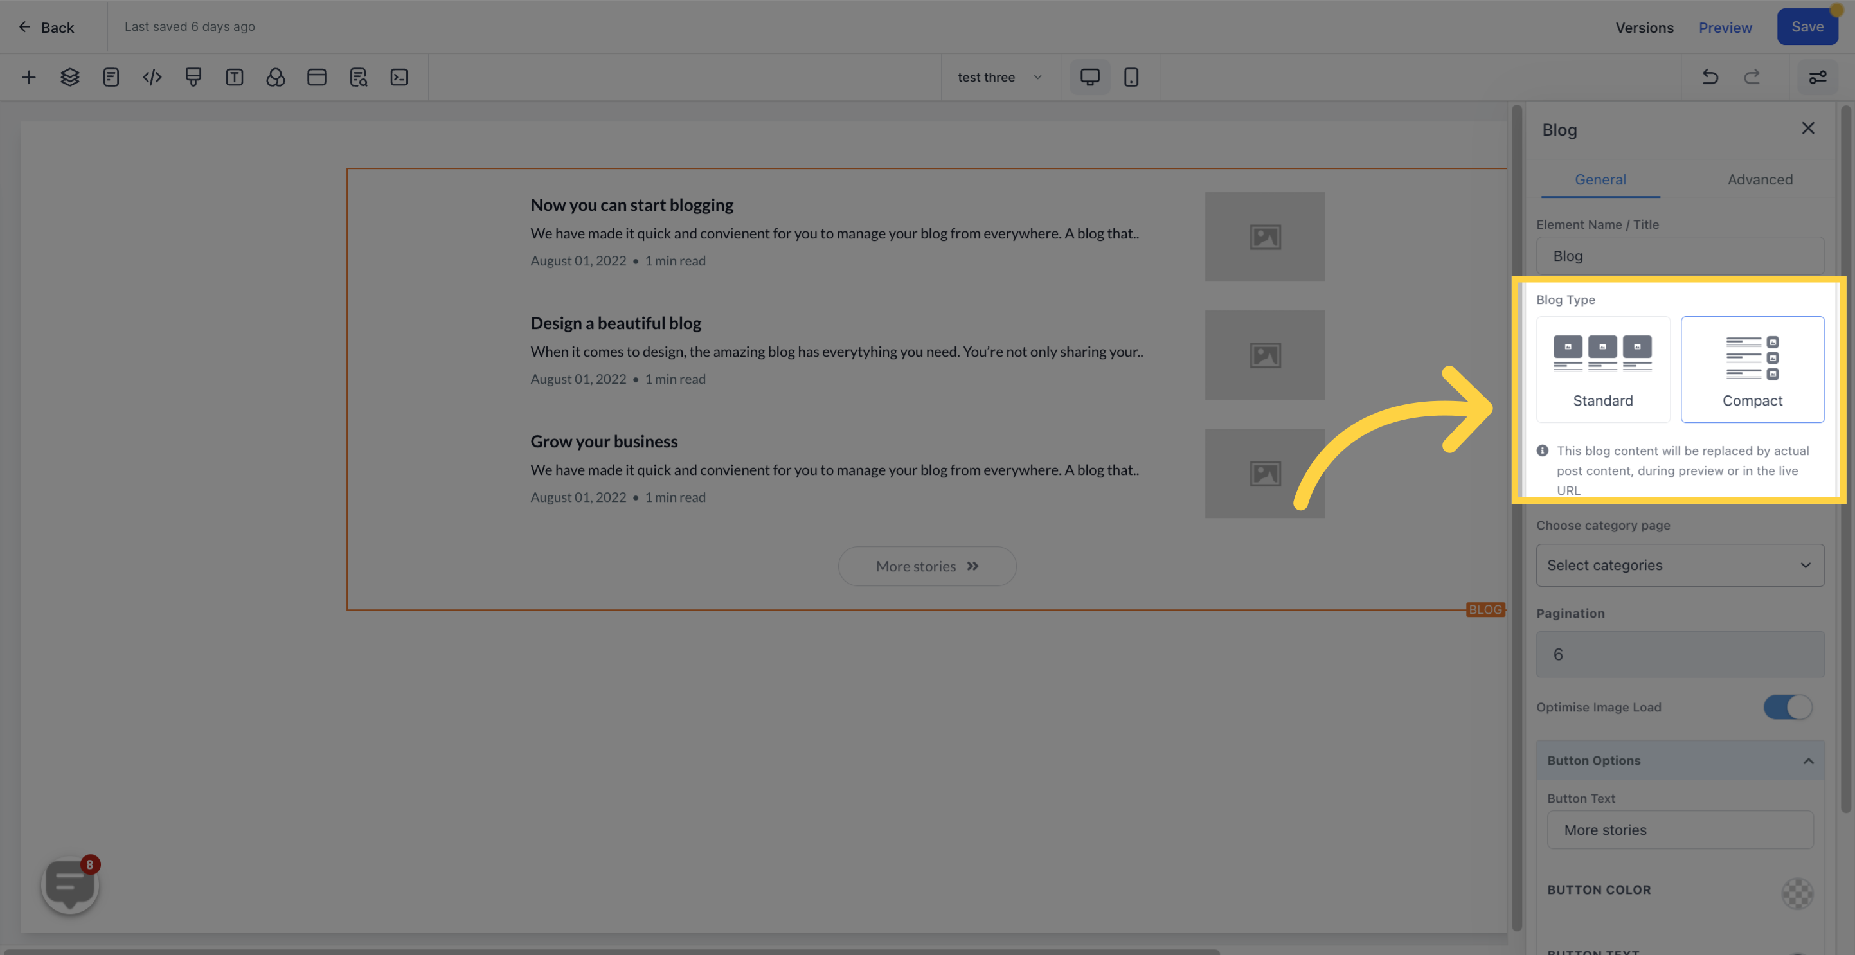
Task: Click the Undo icon in top right
Action: (x=1711, y=76)
